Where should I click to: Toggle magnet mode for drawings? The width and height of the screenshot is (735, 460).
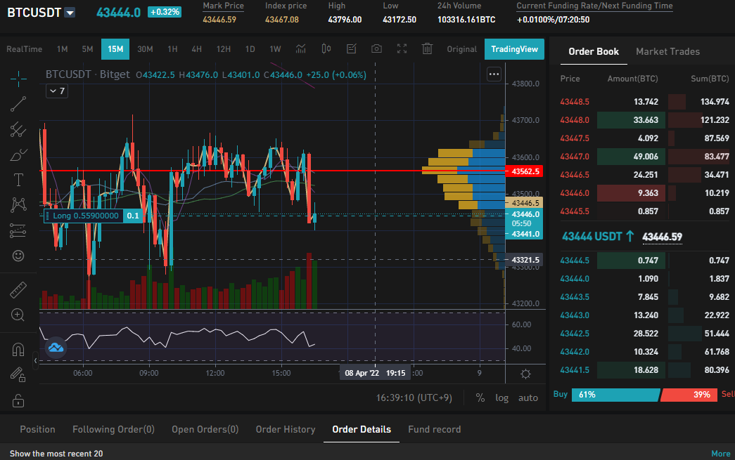(x=18, y=350)
